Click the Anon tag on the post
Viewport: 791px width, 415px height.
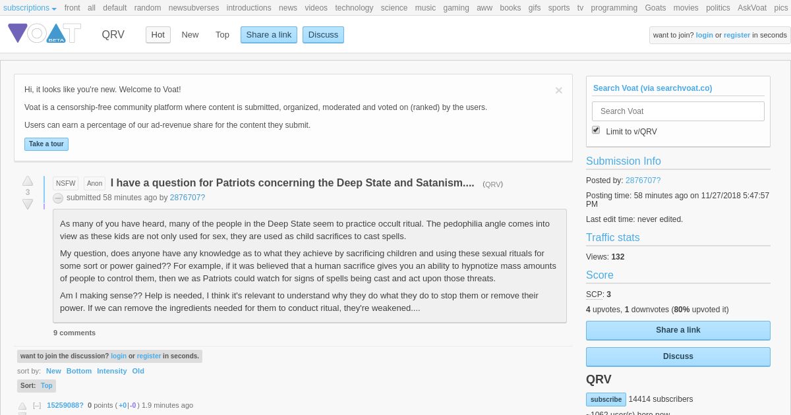(94, 184)
